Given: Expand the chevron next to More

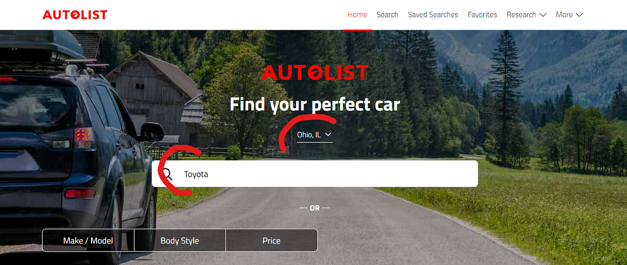Looking at the screenshot, I should (x=579, y=15).
